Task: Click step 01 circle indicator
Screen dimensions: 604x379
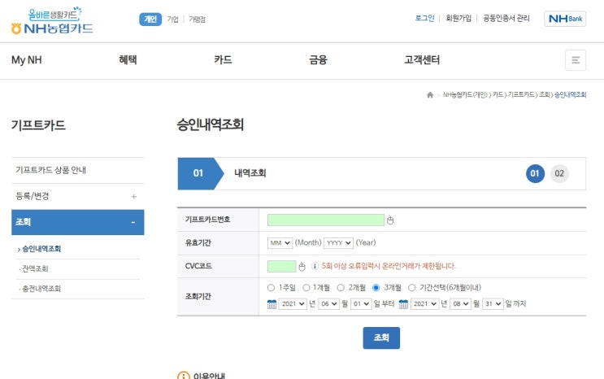Action: tap(535, 173)
